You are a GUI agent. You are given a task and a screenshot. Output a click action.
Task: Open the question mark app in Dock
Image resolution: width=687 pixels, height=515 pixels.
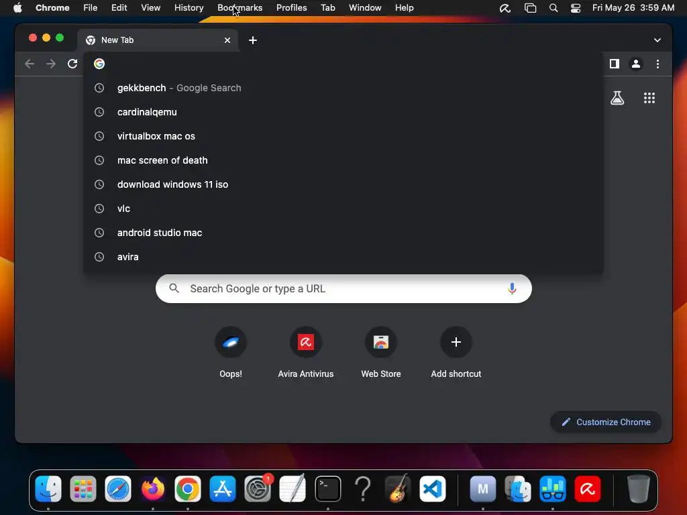pyautogui.click(x=363, y=489)
